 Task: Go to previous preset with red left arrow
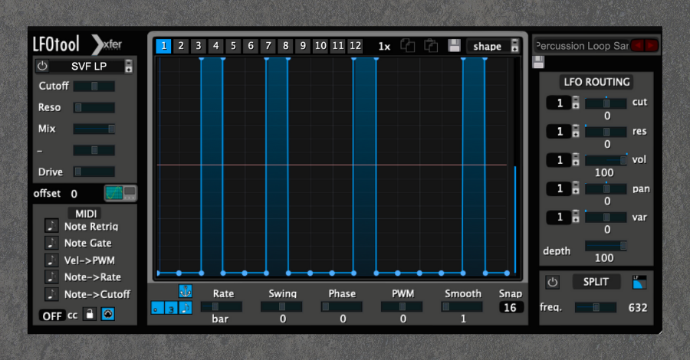638,45
